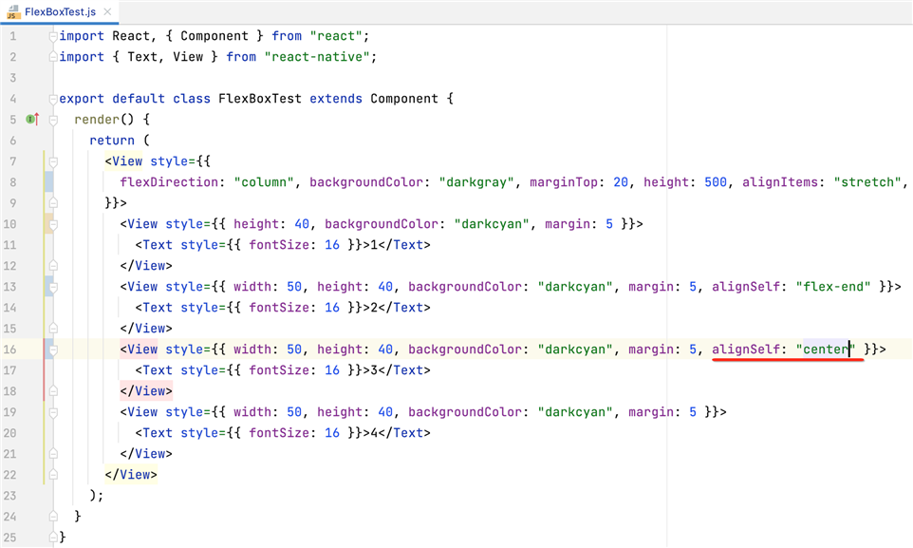913x548 pixels.
Task: Collapse the render() method fold on line 5
Action: click(x=53, y=120)
